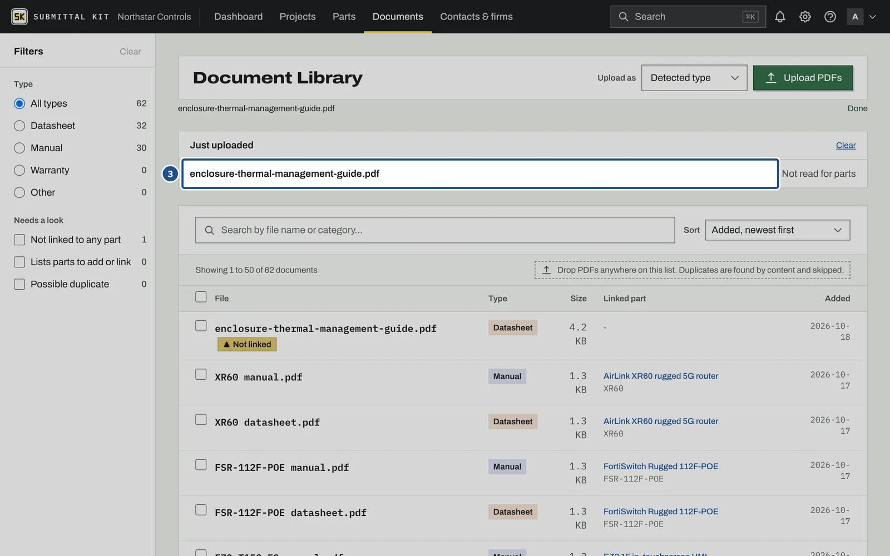Open FortiSwitch link on FSR-112F-POE manual.pdf row
This screenshot has height=556, width=890.
[661, 466]
